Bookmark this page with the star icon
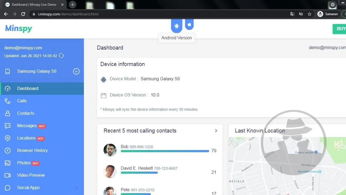 310,14
